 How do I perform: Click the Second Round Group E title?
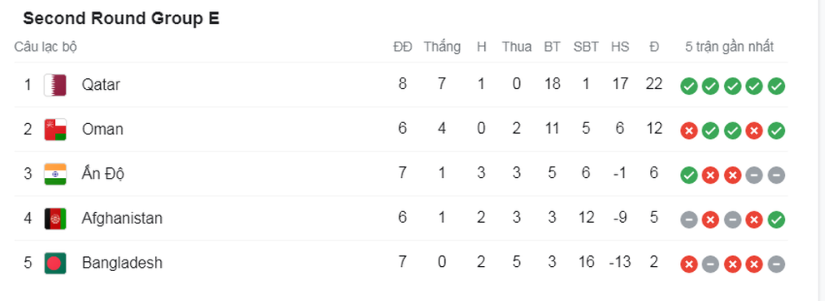click(121, 18)
